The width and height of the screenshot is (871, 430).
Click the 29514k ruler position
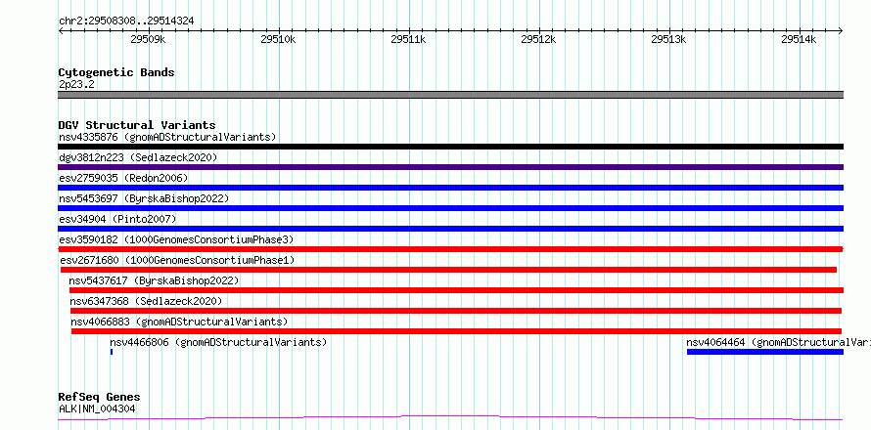[800, 39]
